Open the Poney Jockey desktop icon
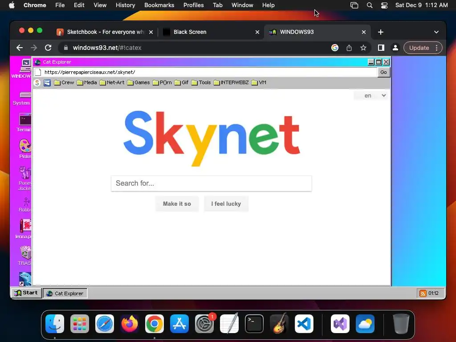 point(25,178)
